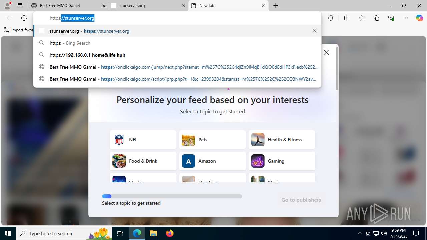
Task: Click the Refresh page button
Action: [x=24, y=18]
